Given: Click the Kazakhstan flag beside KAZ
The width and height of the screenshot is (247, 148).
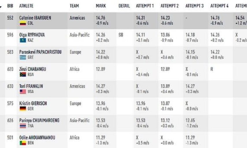Looking at the screenshot, I should 23,40.
